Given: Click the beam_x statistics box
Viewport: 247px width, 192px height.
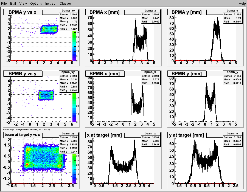Looking at the screenshot, I should pyautogui.click(x=151, y=139).
